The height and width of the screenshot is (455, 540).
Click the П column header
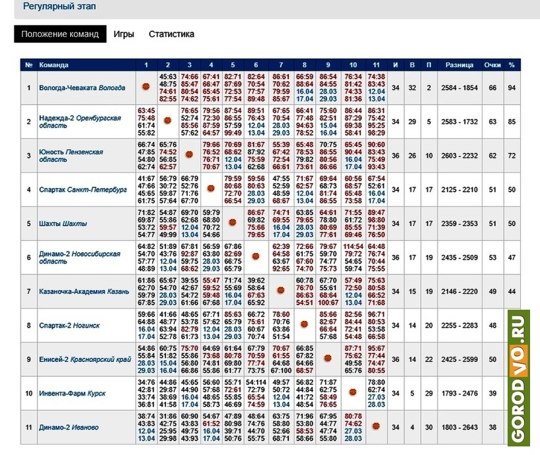429,65
